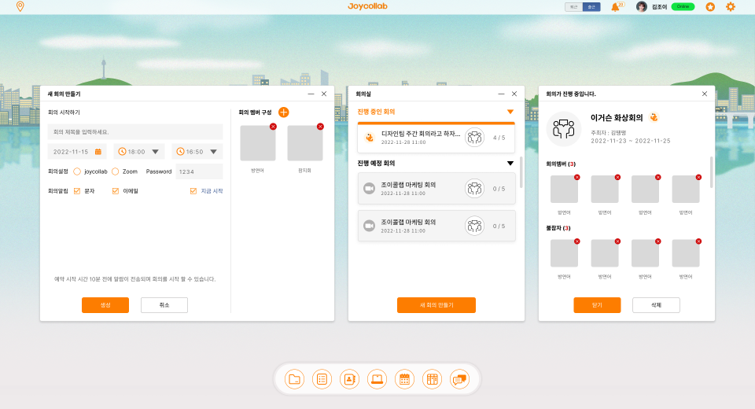Focus the Password field showing 1234
This screenshot has width=755, height=409.
pos(199,171)
